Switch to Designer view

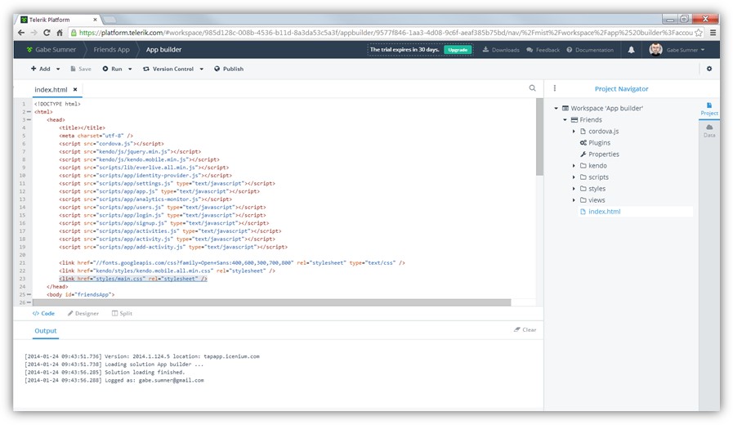(x=83, y=313)
